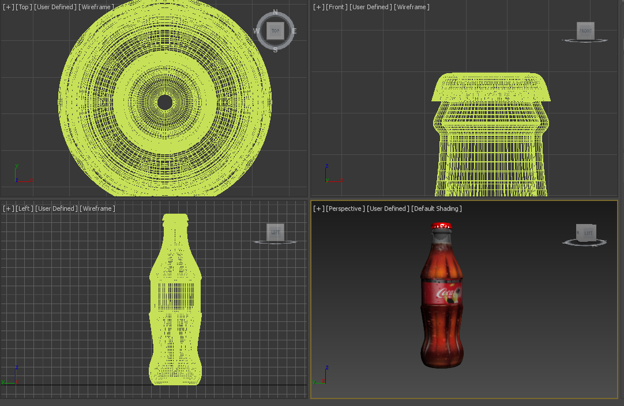The width and height of the screenshot is (624, 406).
Task: Click the bottle's center hole in Top viewport
Action: [165, 103]
